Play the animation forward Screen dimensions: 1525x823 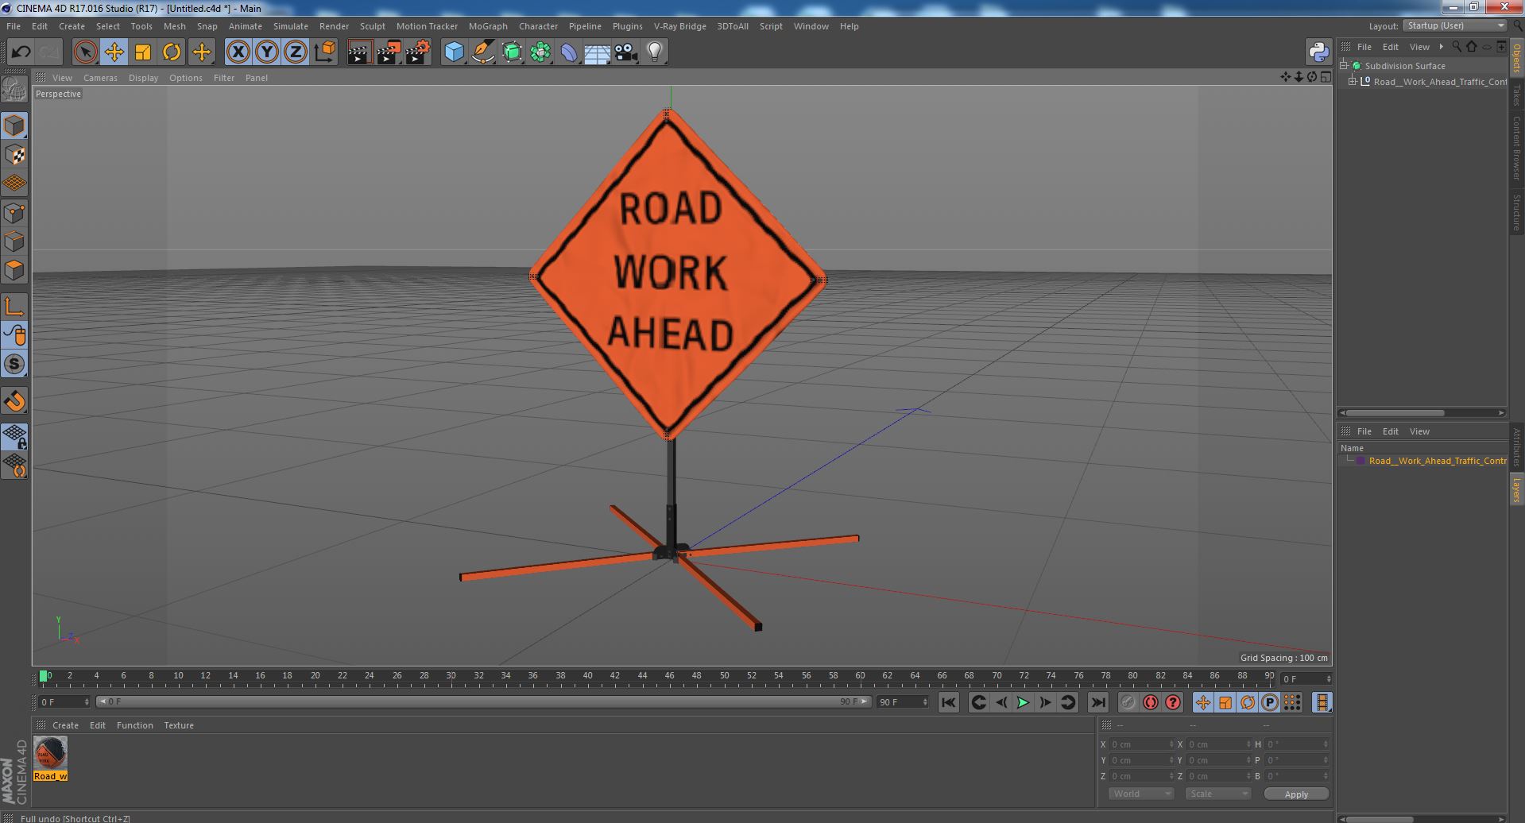(x=1023, y=702)
